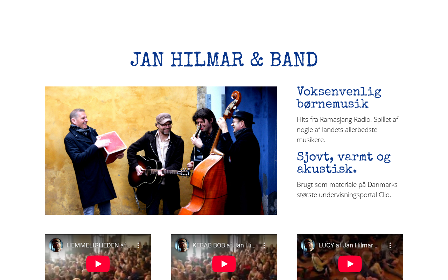Play the KEBAB BOB video
The width and height of the screenshot is (448, 280).
[x=224, y=264]
